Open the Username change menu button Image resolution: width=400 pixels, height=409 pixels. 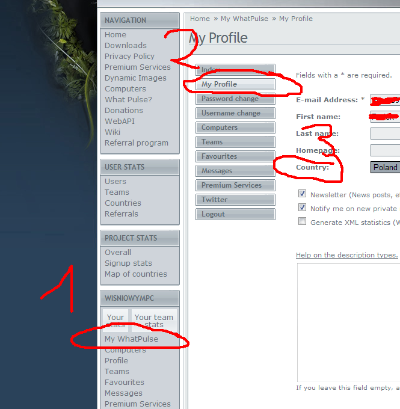235,113
